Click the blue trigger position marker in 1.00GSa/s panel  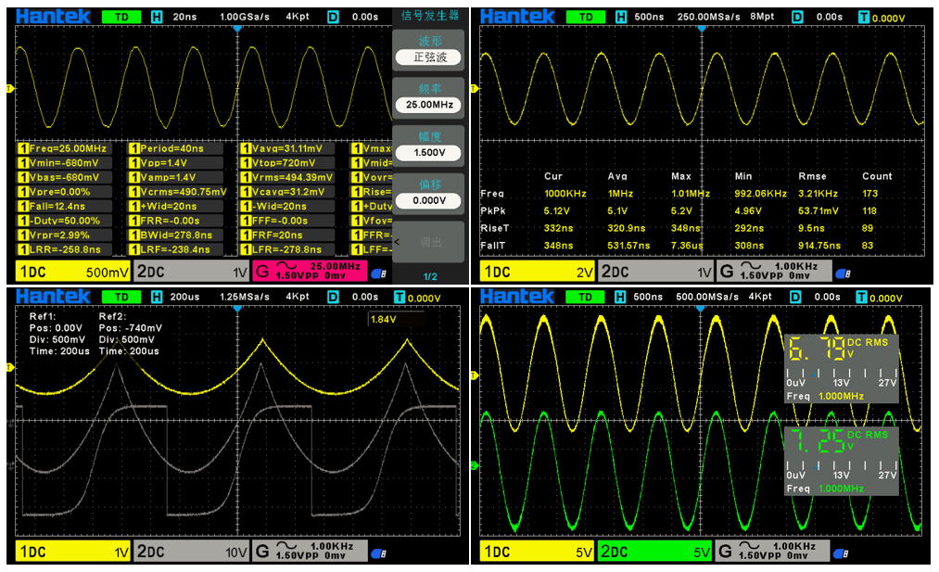point(237,30)
